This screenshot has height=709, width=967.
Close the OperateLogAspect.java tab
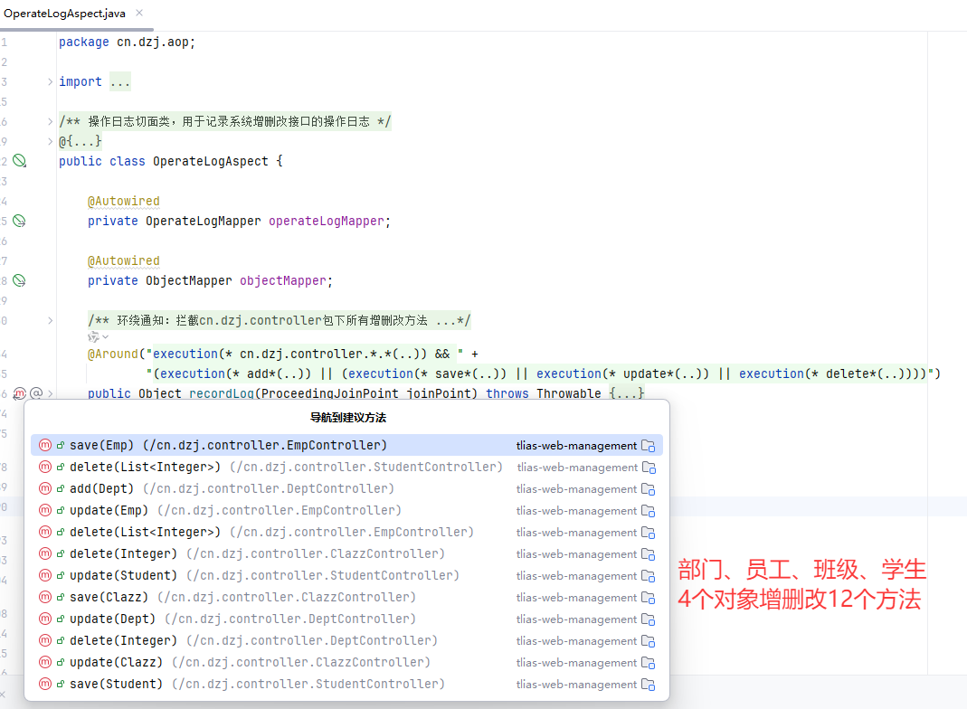pyautogui.click(x=139, y=14)
